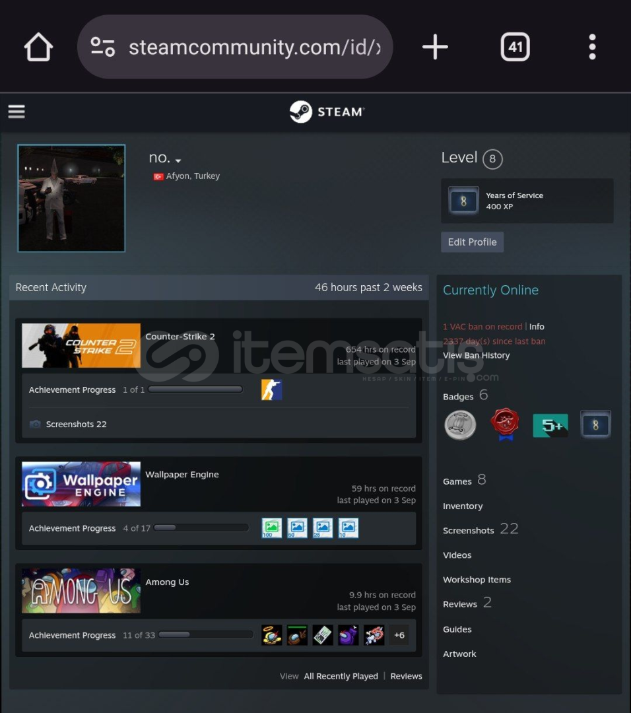Click the Years of Service 400 XP card

(527, 201)
